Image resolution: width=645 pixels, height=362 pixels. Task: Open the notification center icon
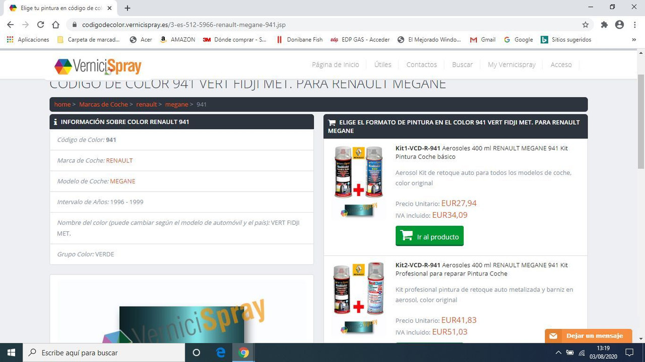pos(629,352)
